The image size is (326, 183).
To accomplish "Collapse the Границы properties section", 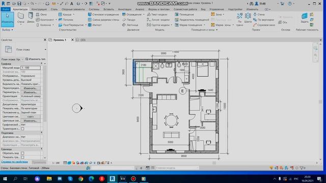I will click(x=41, y=149).
